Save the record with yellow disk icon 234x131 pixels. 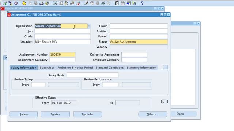[24, 3]
